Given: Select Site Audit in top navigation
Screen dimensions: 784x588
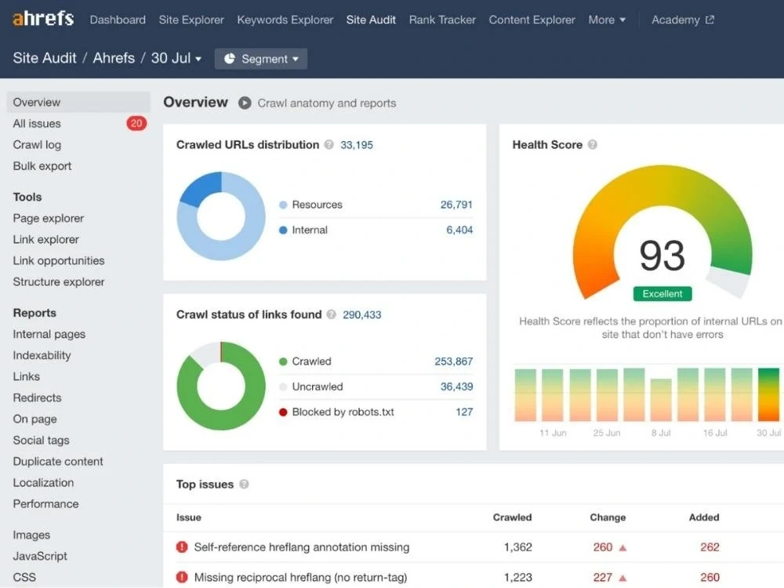Looking at the screenshot, I should pos(371,20).
